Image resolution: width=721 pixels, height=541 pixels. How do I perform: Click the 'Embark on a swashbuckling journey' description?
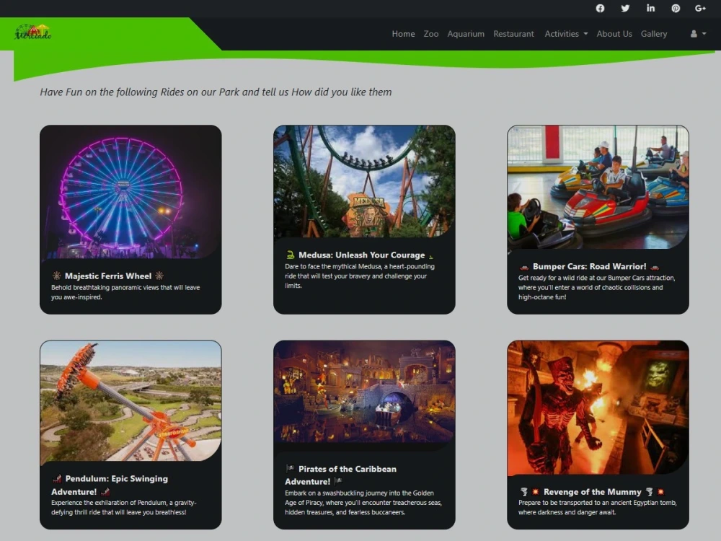(x=363, y=502)
